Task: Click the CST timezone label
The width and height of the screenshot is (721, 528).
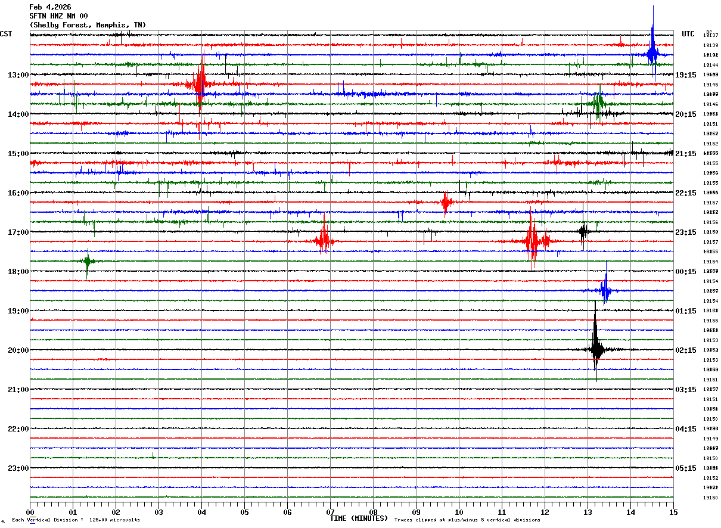Action: pos(6,34)
